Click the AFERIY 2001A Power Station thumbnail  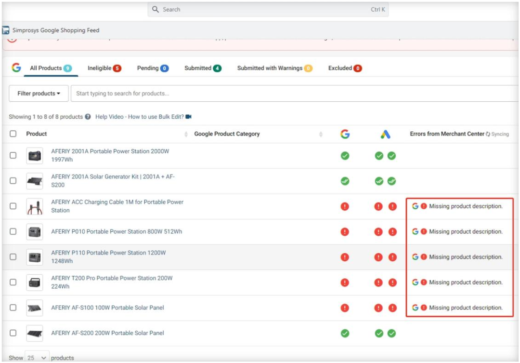(35, 155)
